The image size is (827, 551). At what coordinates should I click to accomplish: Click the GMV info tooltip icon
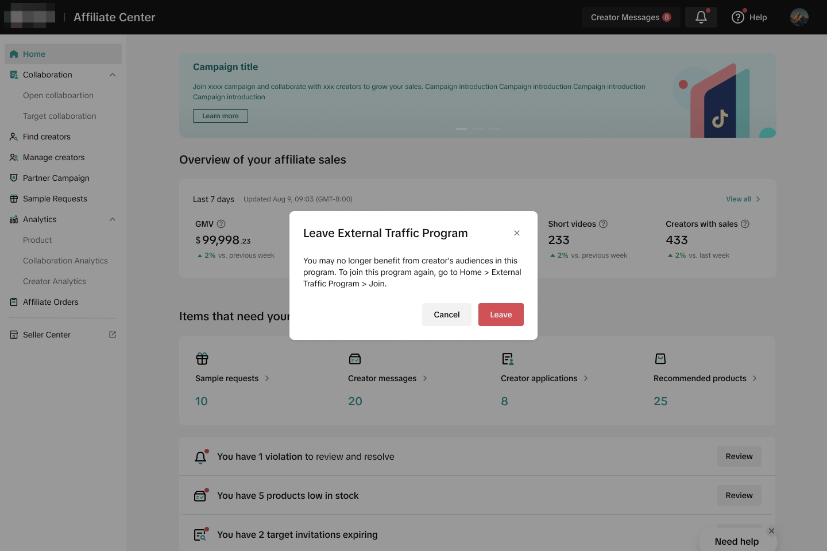click(x=221, y=224)
